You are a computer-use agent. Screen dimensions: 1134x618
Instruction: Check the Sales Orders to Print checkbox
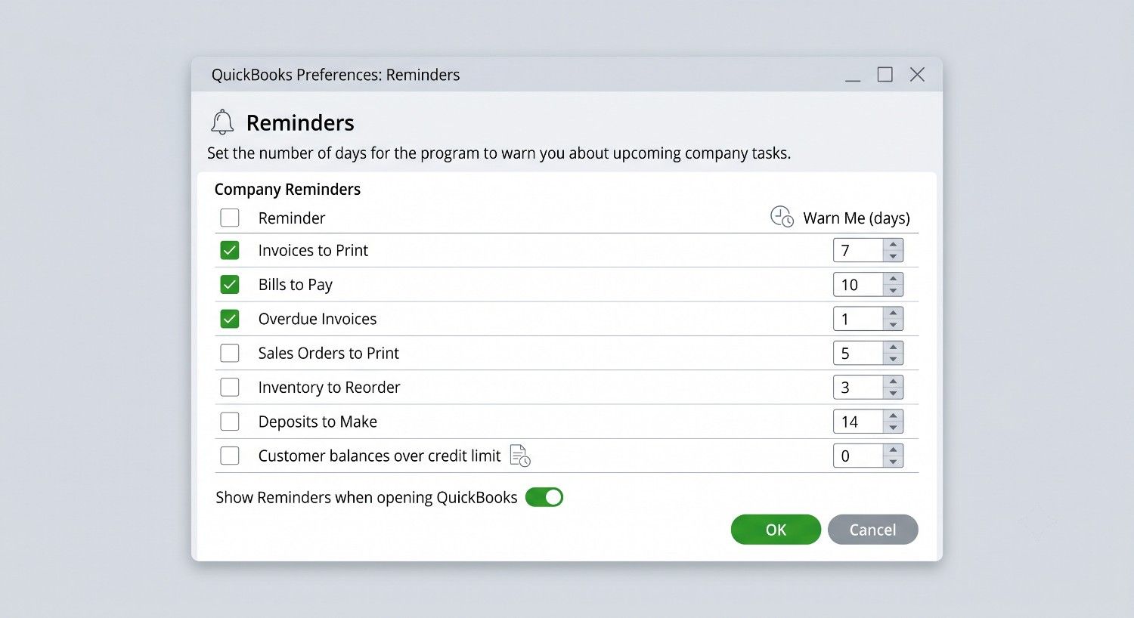(230, 353)
